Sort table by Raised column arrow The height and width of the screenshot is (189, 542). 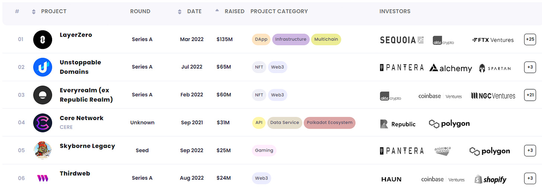[217, 11]
